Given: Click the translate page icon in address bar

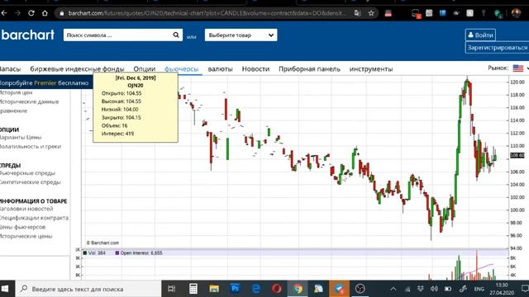Looking at the screenshot, I should (357, 13).
